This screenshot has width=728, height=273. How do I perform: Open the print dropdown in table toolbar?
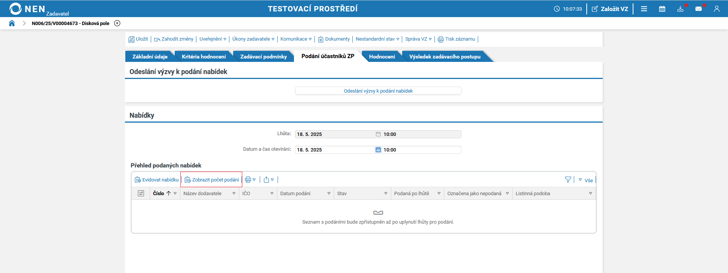click(x=250, y=180)
